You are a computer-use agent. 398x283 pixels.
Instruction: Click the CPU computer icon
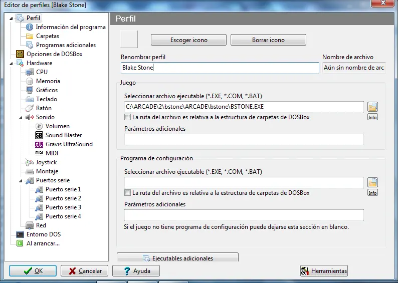(30, 72)
